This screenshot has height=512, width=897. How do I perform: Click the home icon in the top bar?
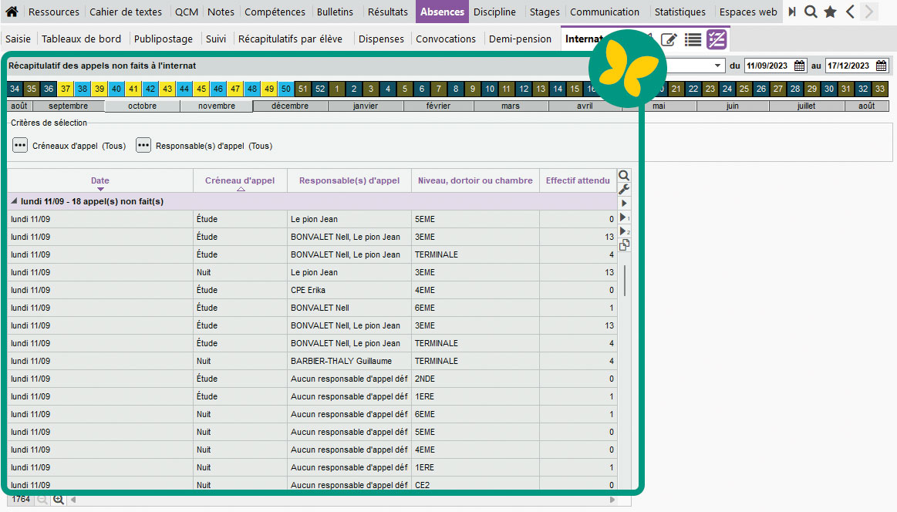coord(12,12)
